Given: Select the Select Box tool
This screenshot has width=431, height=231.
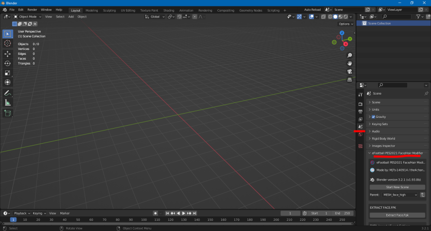Looking at the screenshot, I should point(8,34).
